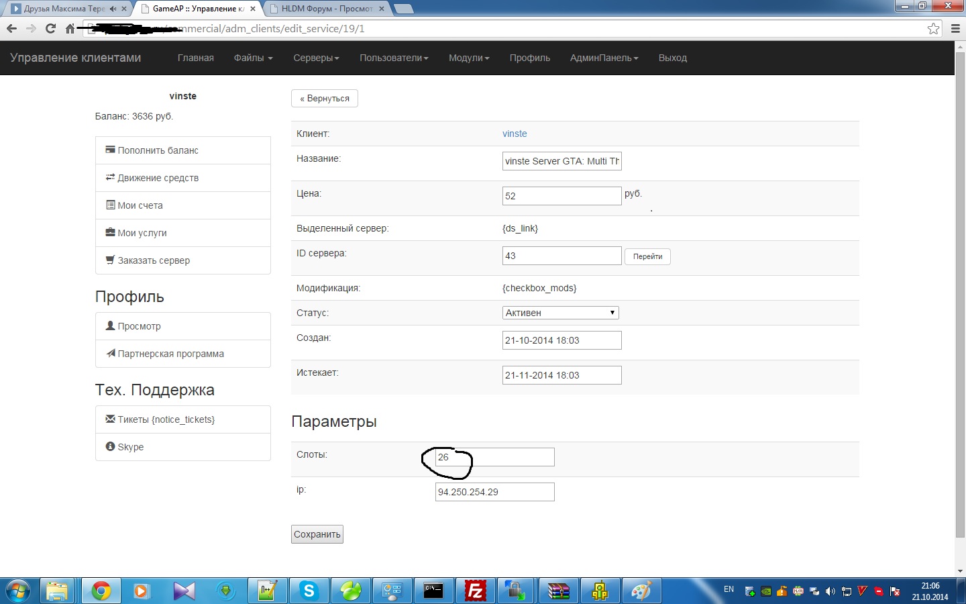Click the Вернуться back button
Screen dimensions: 966x604
(325, 98)
